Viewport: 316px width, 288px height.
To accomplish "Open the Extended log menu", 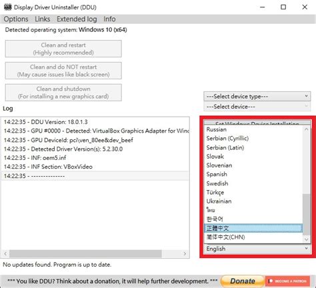I will [77, 19].
